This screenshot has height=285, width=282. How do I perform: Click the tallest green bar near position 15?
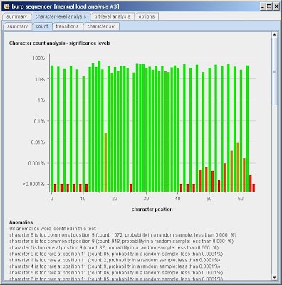coord(99,126)
